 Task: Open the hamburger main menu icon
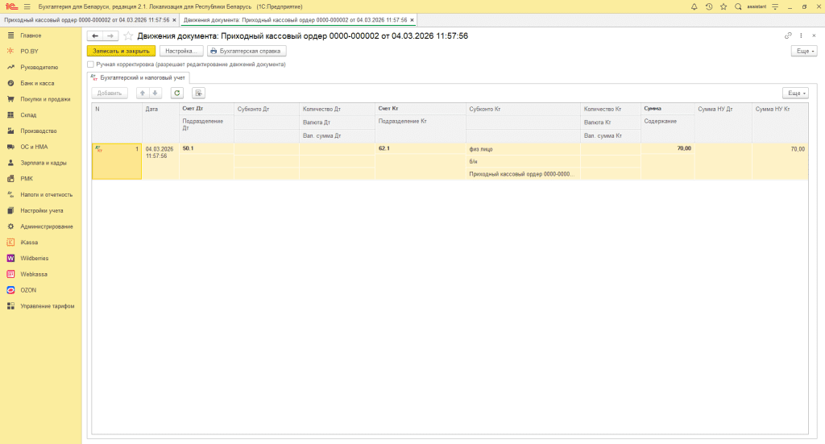click(x=27, y=6)
